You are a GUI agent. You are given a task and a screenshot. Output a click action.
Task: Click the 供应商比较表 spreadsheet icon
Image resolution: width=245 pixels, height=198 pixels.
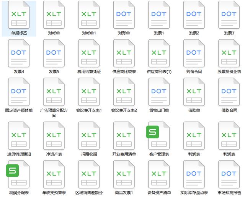pyautogui.click(x=124, y=54)
